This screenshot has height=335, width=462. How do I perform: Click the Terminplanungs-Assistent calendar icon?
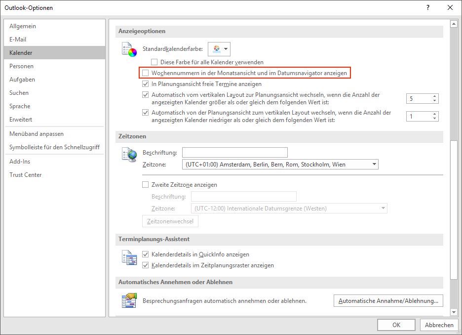tap(129, 257)
